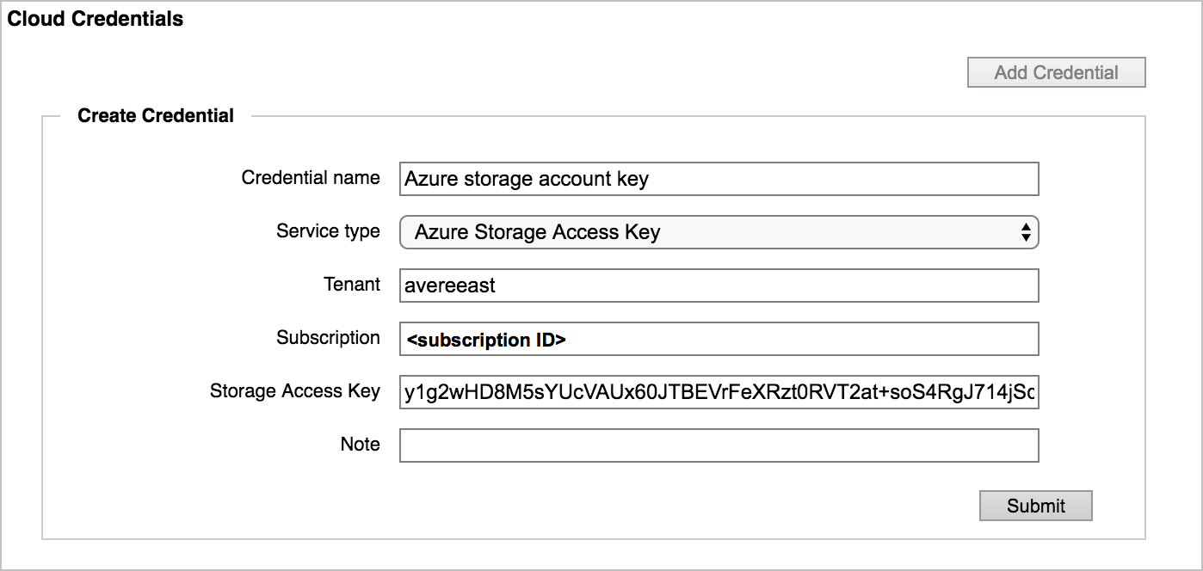Click the 'Tenant' label text
Image resolution: width=1203 pixels, height=571 pixels.
351,285
